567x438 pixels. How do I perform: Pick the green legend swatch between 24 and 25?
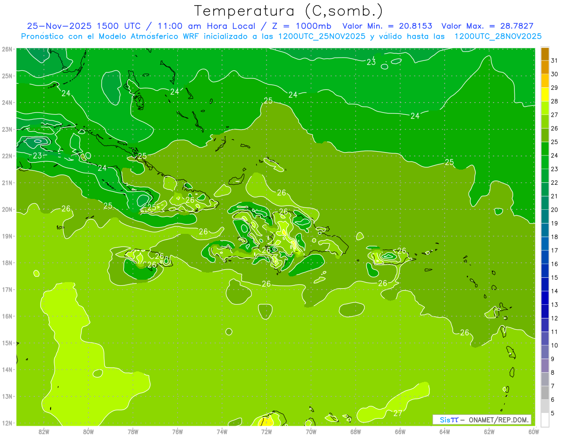tap(545, 148)
